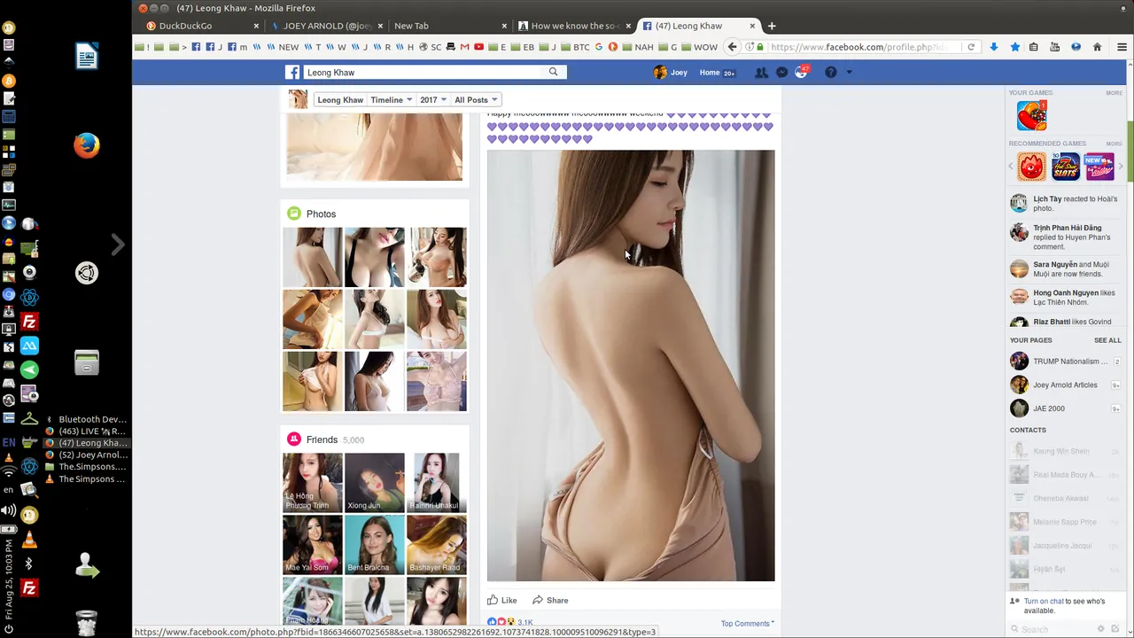Click bookmark star icon
The image size is (1134, 638).
[1014, 47]
